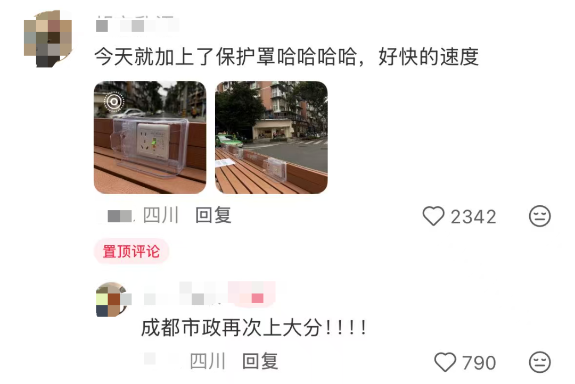Tap the 790 like count
This screenshot has width=575, height=384.
click(479, 363)
